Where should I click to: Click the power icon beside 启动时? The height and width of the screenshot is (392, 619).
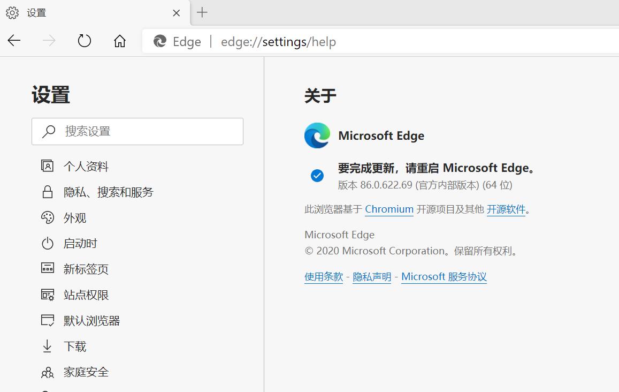[x=48, y=243]
